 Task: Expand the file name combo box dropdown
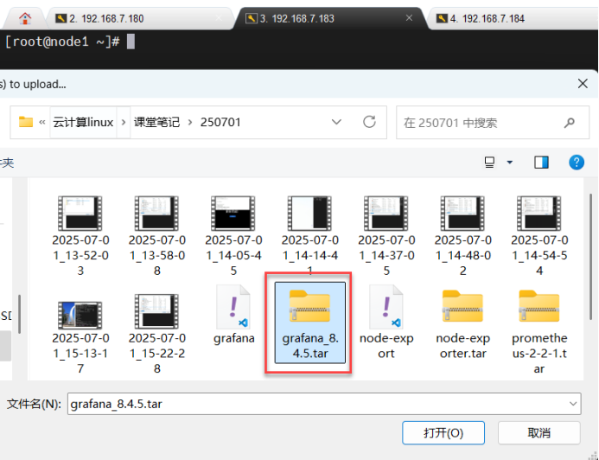pyautogui.click(x=574, y=404)
